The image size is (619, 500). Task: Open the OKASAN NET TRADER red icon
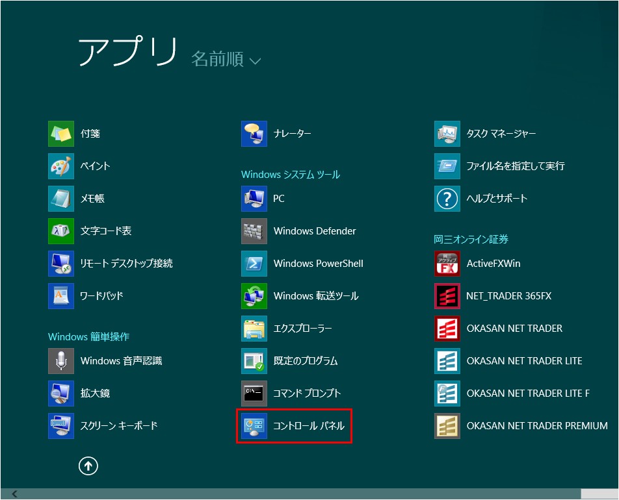pyautogui.click(x=447, y=329)
